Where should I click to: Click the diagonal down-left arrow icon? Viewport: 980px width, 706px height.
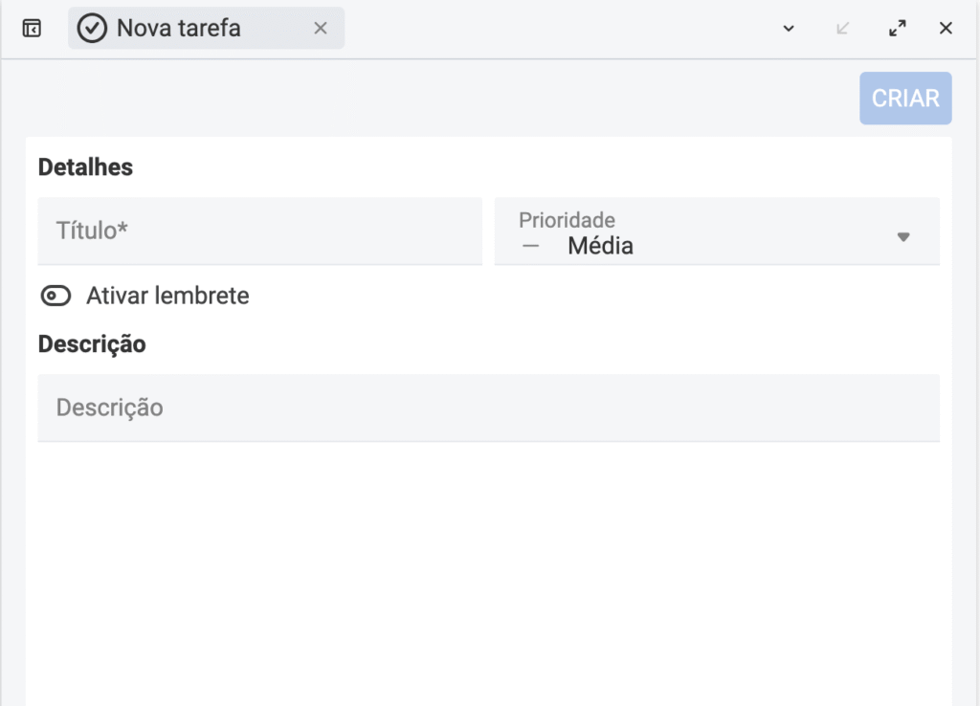click(x=843, y=29)
